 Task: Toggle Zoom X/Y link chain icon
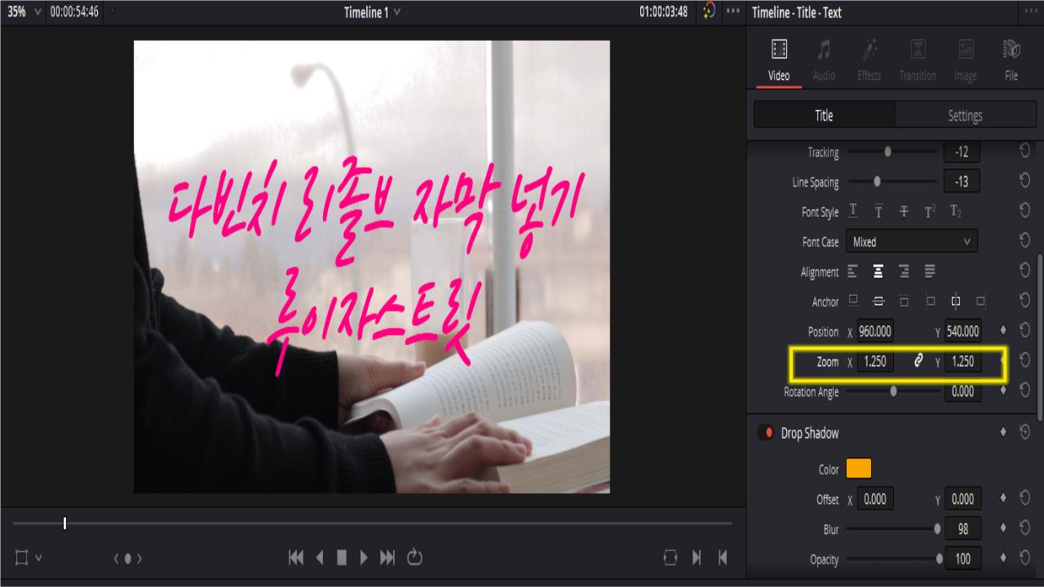918,361
